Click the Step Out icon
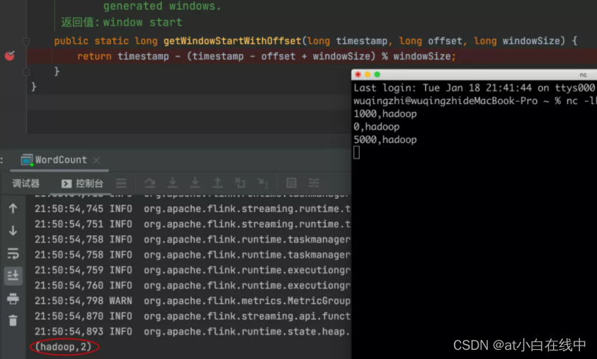 [217, 183]
